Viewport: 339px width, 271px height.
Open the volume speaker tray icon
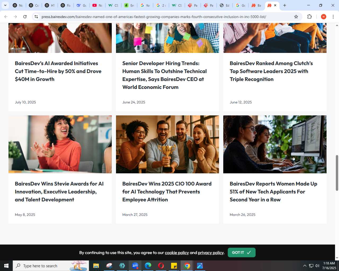coord(317,266)
